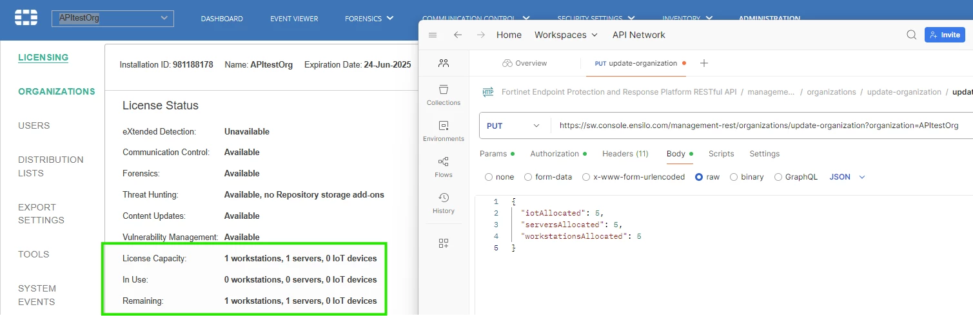The height and width of the screenshot is (316, 973).
Task: Open the Collections sidebar panel
Action: tap(444, 95)
